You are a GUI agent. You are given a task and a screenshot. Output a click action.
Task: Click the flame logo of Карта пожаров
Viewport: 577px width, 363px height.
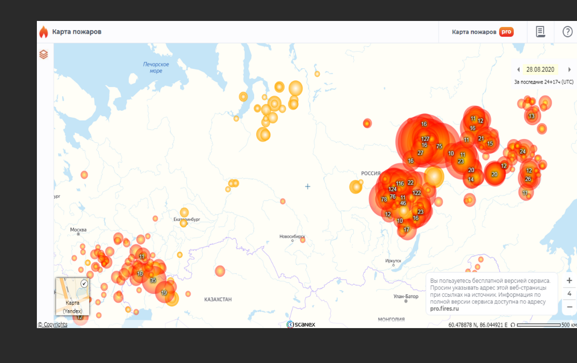point(44,32)
